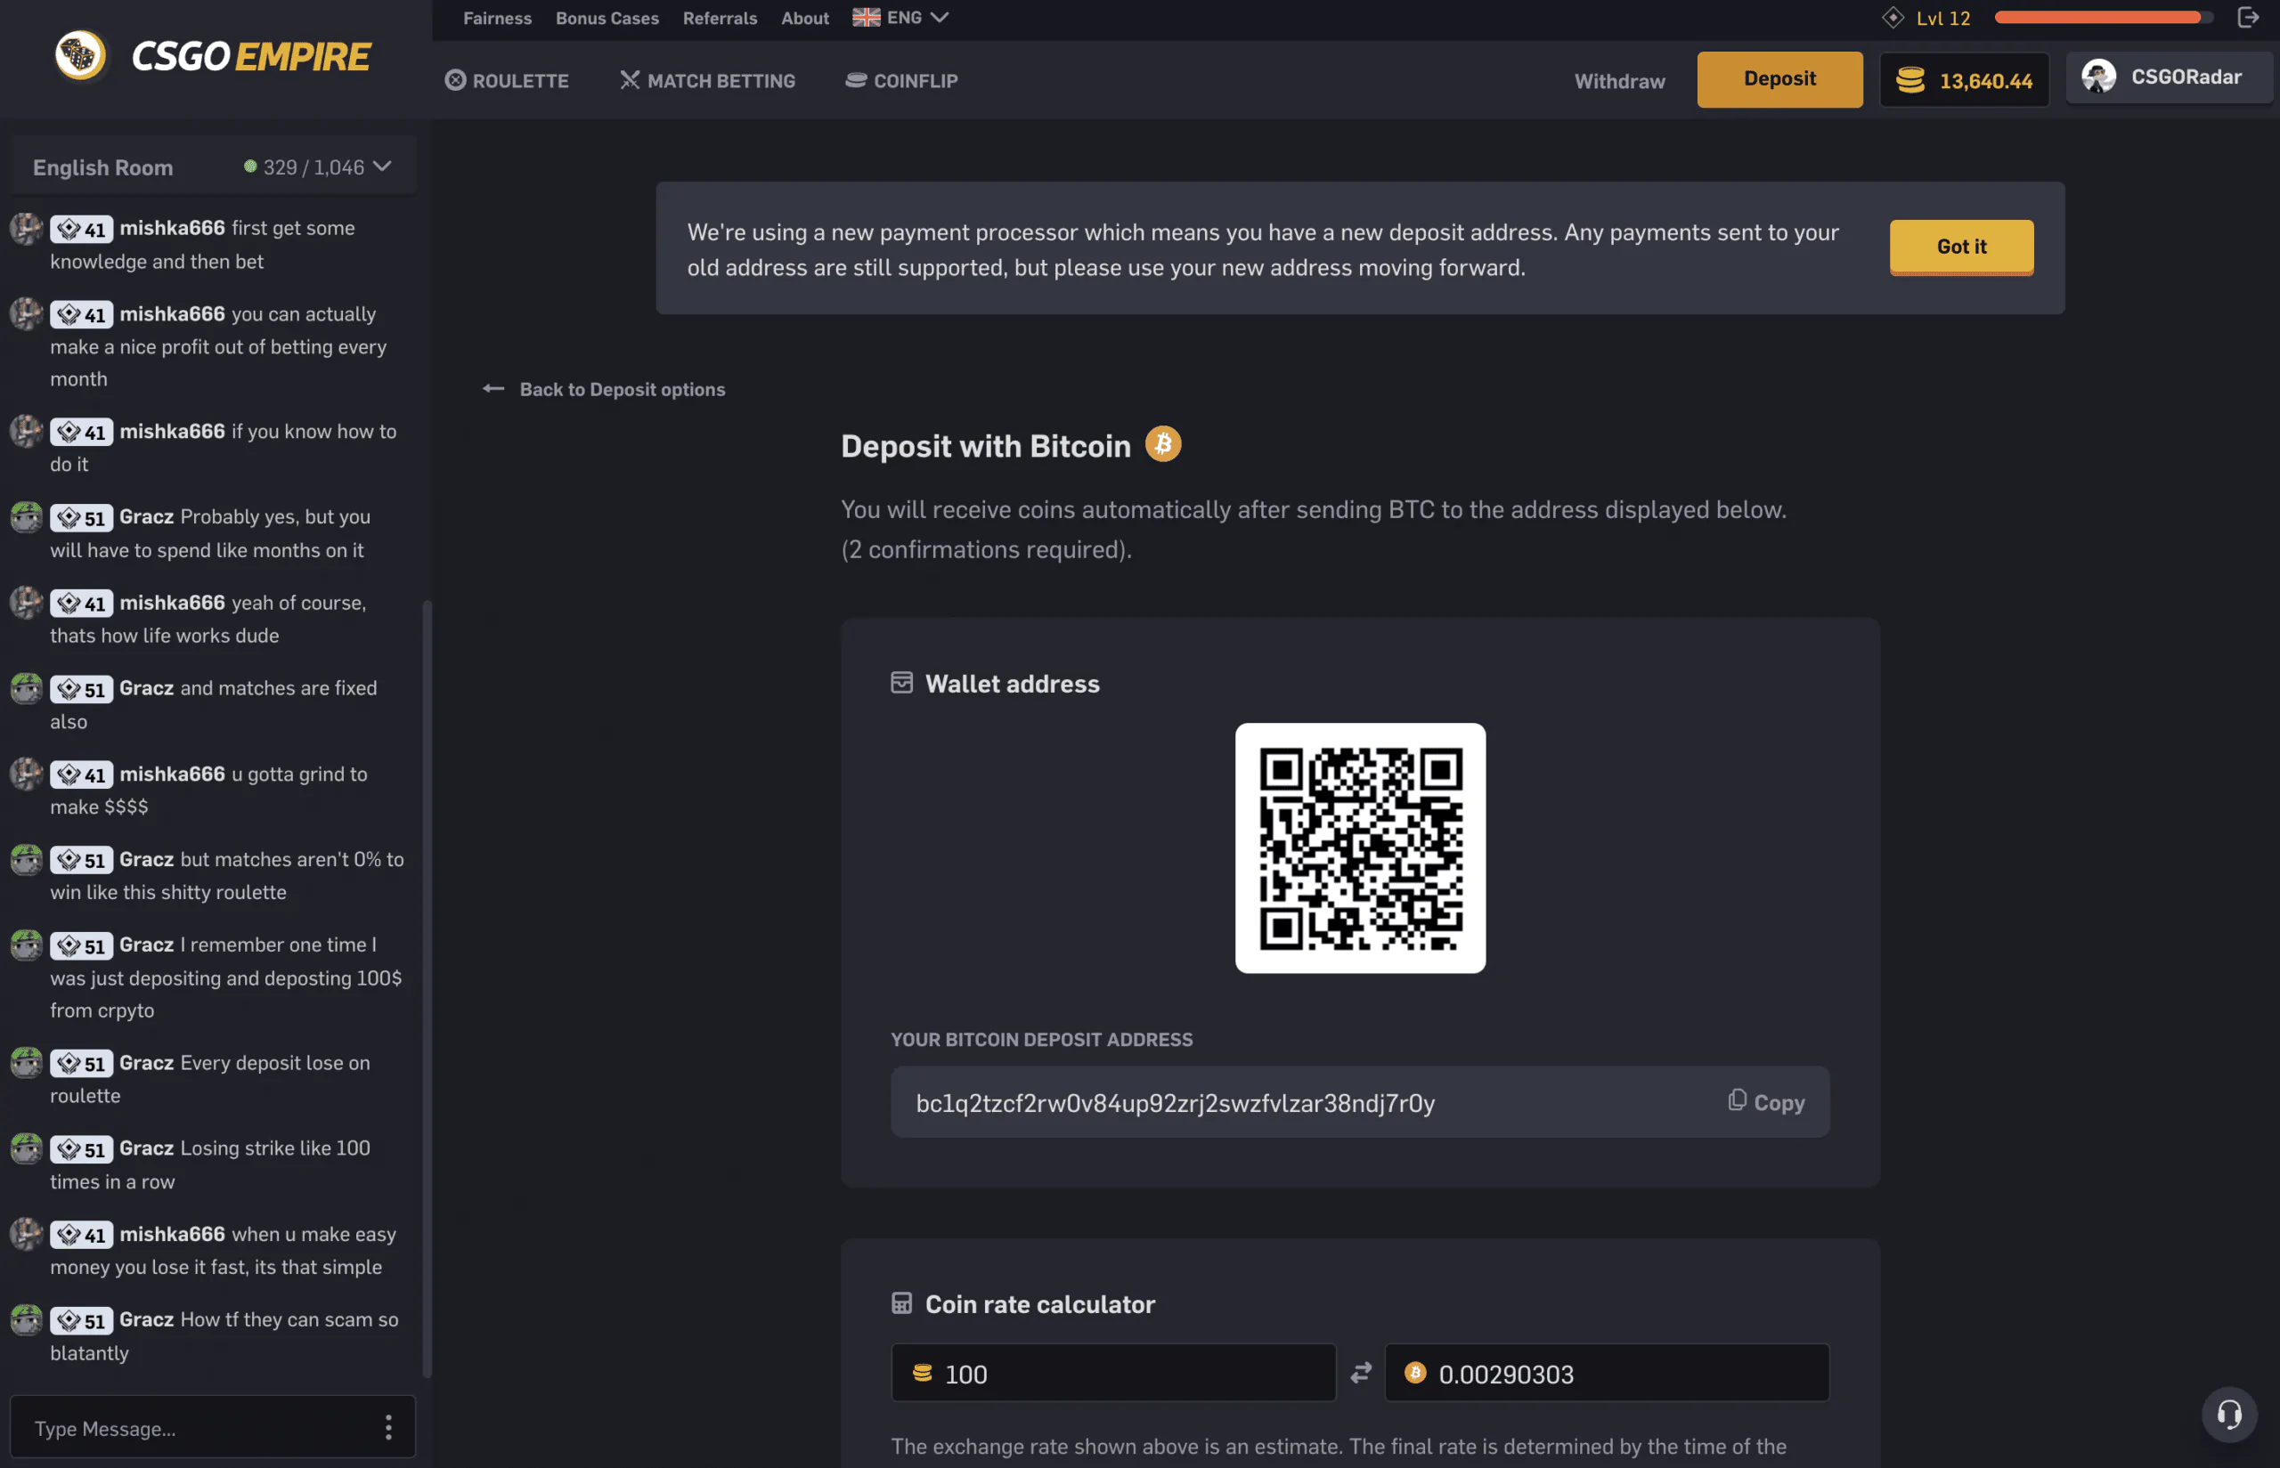Copy the Bitcoin deposit address
Image resolution: width=2280 pixels, height=1468 pixels.
coord(1766,1102)
